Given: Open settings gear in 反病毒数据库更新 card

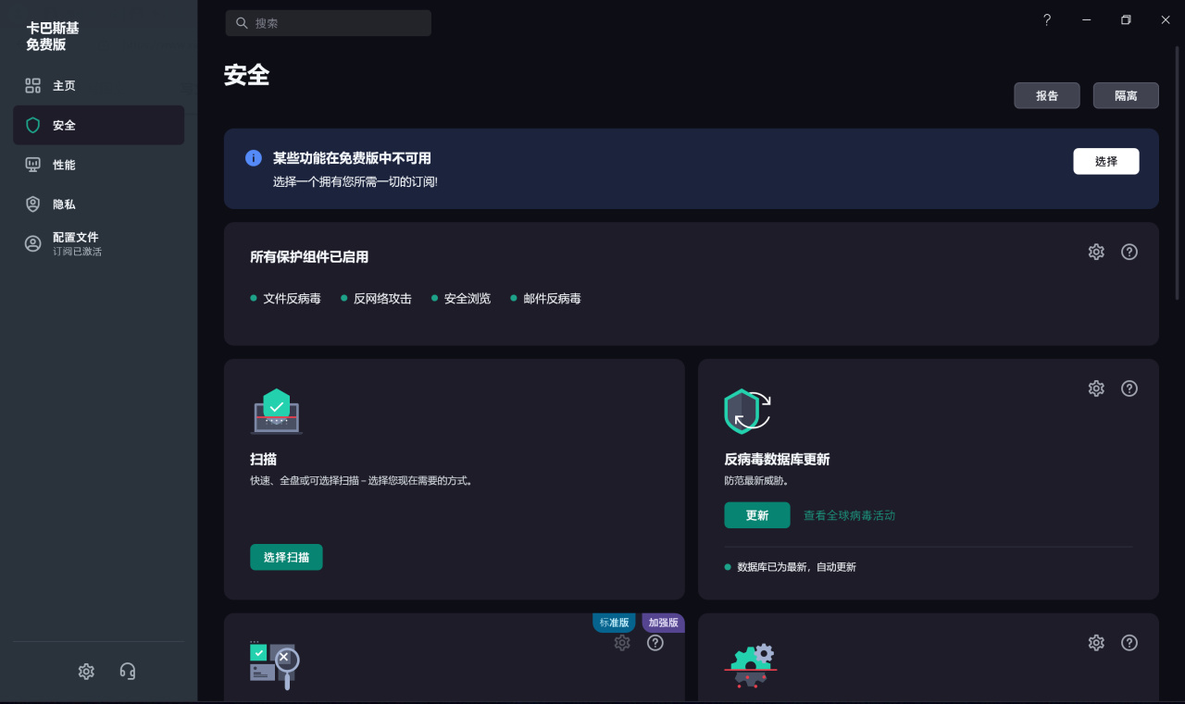Looking at the screenshot, I should tap(1096, 389).
